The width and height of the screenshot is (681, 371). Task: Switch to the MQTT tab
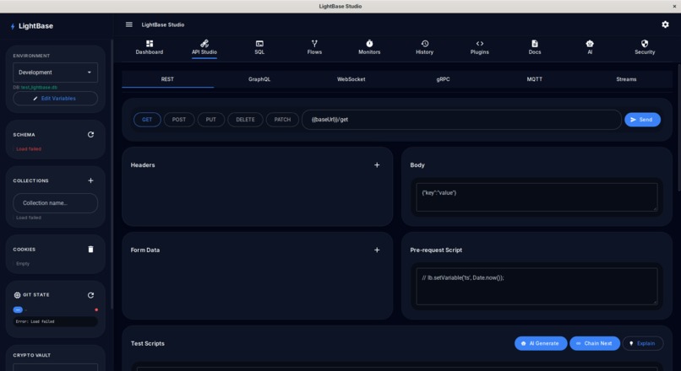click(x=535, y=79)
